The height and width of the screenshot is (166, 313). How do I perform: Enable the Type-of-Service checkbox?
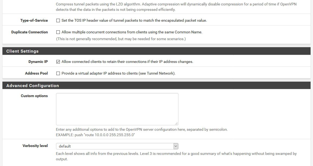58,20
